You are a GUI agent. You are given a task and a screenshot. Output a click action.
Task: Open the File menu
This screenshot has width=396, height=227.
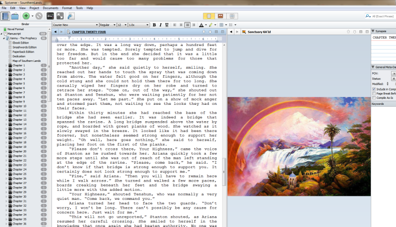[x=4, y=8]
